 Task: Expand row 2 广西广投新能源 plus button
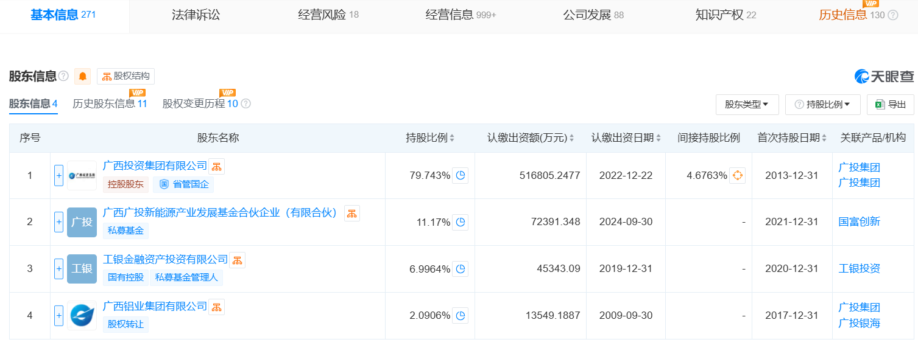(x=58, y=222)
